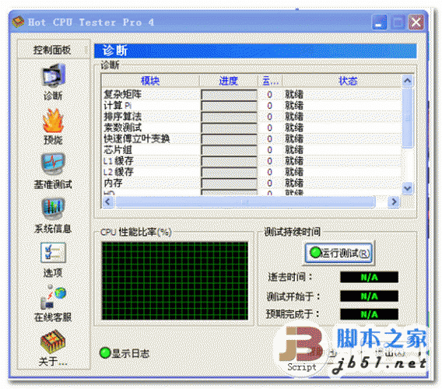Sort by the 模块 column header
Viewport: 442px width, 389px height.
tap(150, 81)
